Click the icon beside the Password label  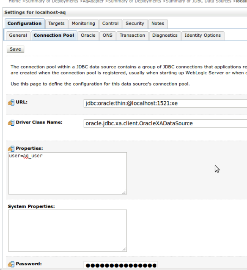coord(11,264)
